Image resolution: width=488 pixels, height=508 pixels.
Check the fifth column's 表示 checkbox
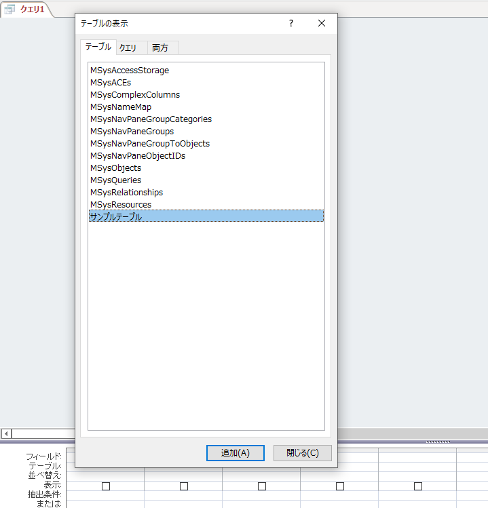418,486
